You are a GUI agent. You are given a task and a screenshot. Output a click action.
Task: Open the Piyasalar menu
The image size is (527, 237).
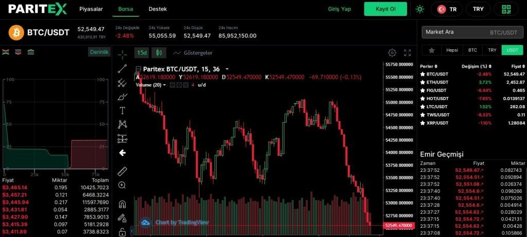[91, 9]
